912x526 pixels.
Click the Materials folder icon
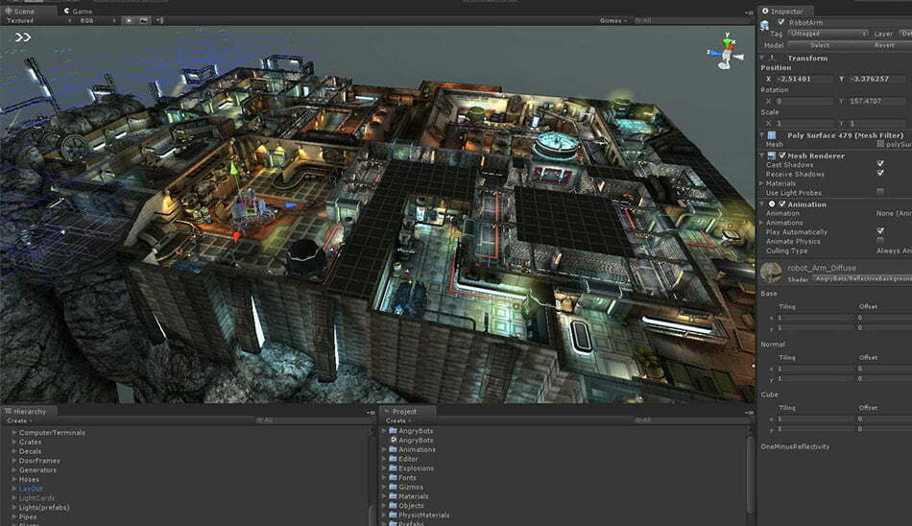point(394,495)
